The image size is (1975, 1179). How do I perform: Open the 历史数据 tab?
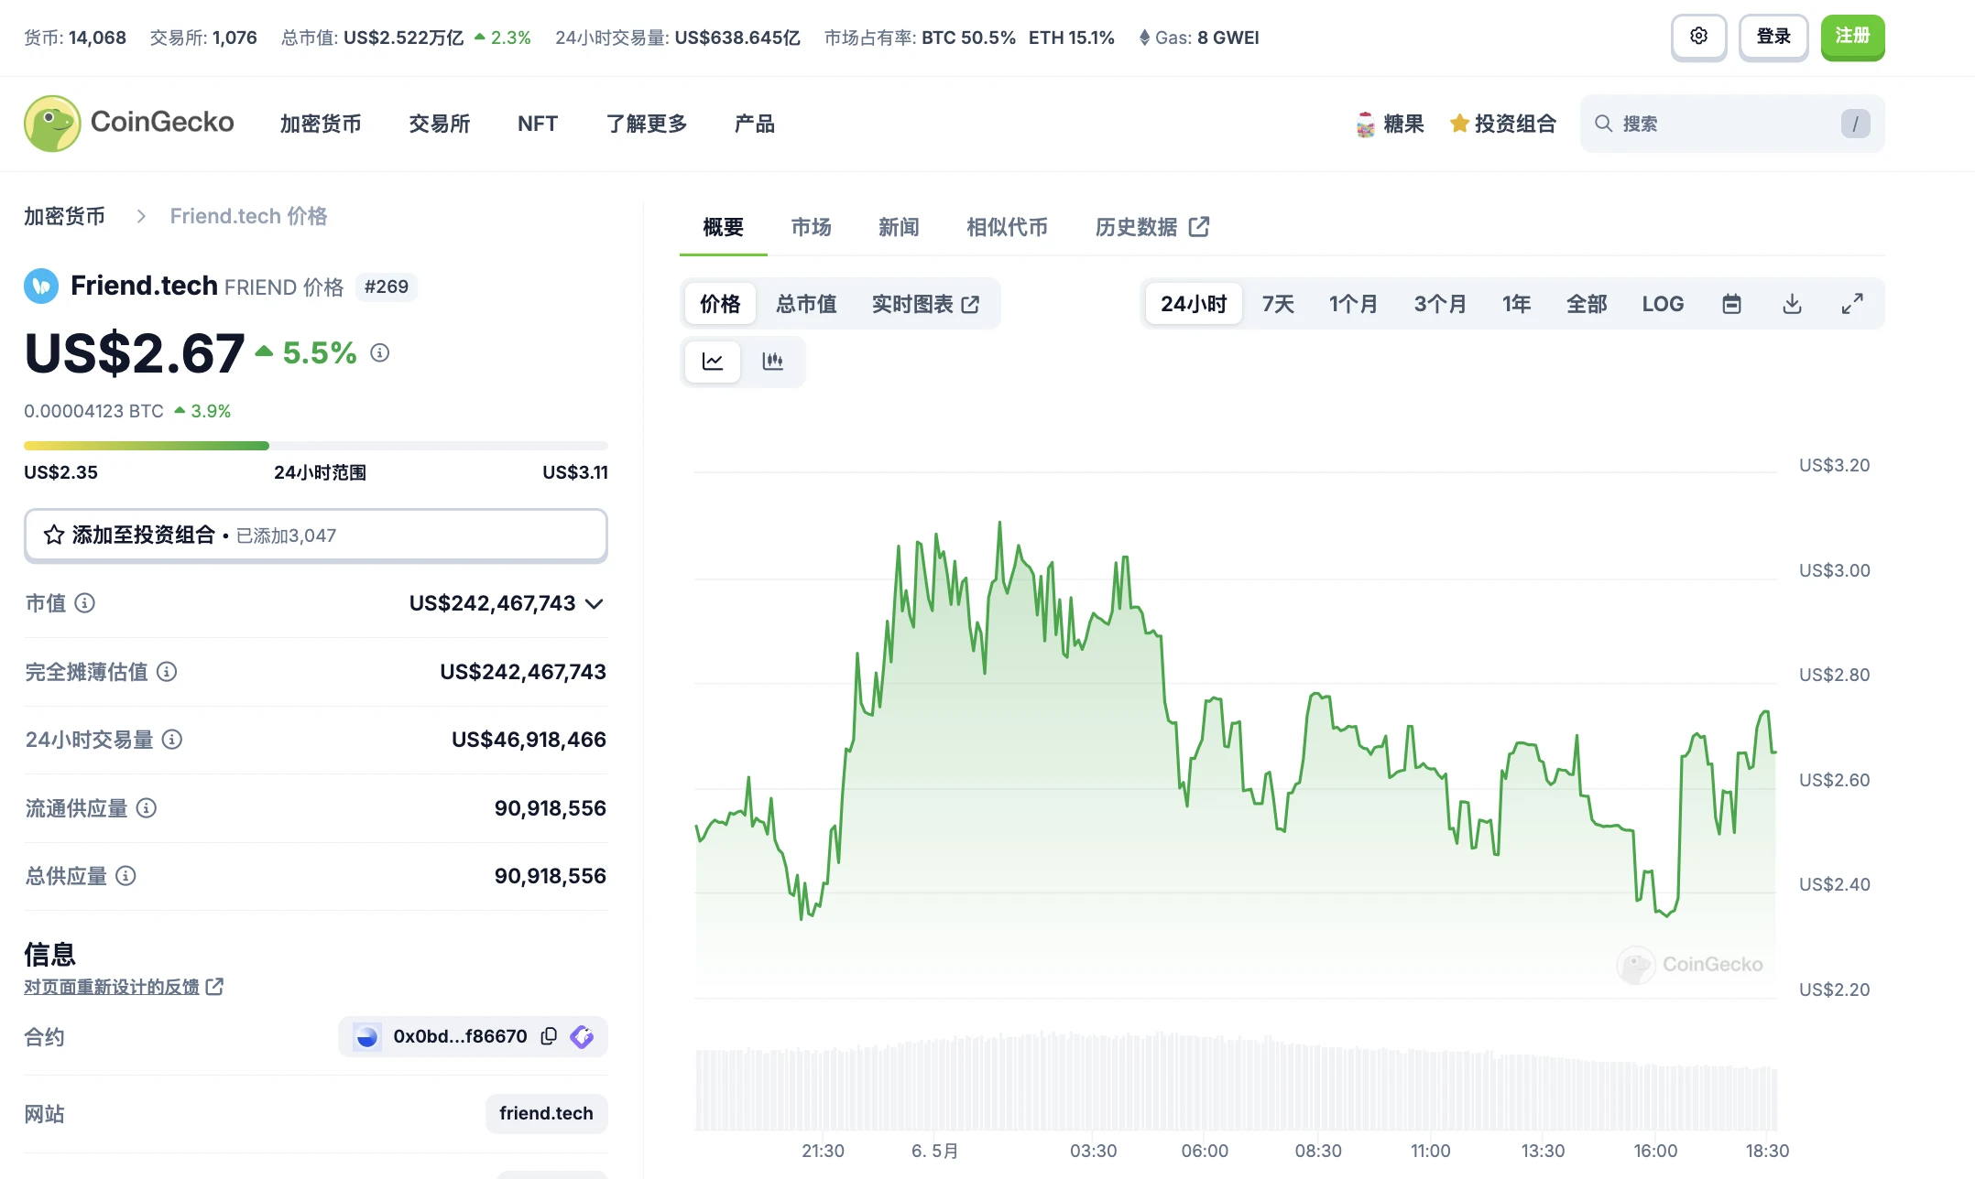coord(1139,227)
